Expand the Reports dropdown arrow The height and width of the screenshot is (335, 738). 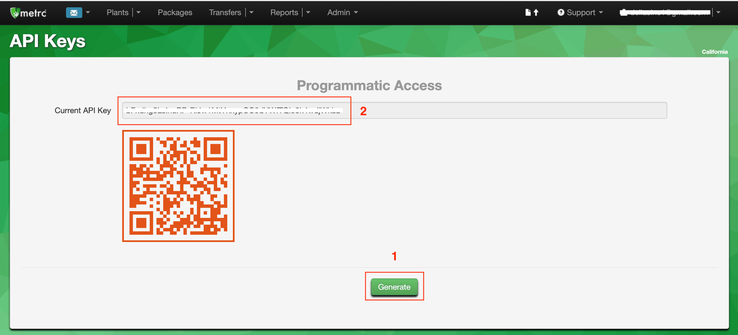[308, 12]
